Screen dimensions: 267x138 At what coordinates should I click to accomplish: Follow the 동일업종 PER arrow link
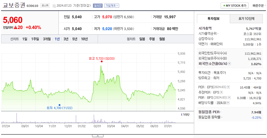(x=221, y=112)
